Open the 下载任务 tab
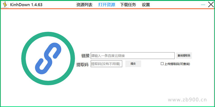Viewport: 215px width, 107px height. (128, 5)
